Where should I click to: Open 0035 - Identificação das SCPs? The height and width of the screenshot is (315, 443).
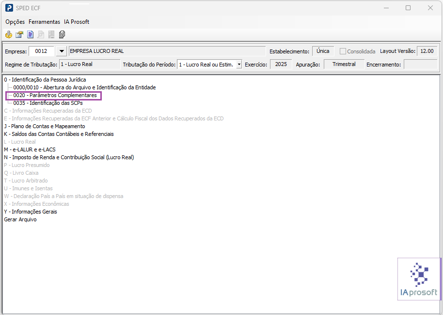coord(48,103)
